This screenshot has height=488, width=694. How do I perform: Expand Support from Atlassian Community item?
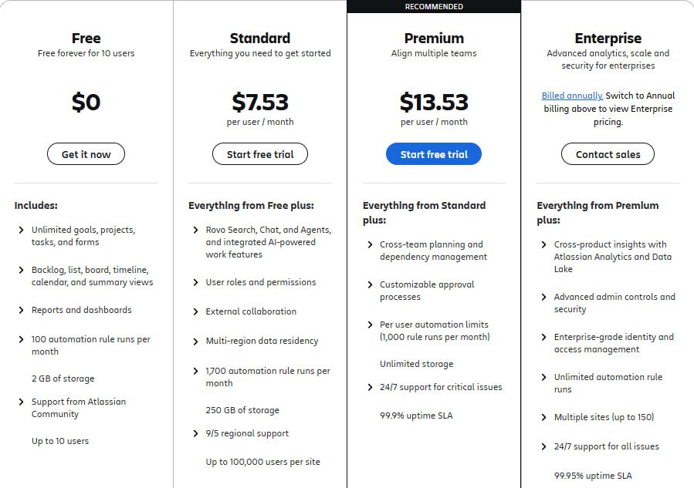pyautogui.click(x=22, y=402)
